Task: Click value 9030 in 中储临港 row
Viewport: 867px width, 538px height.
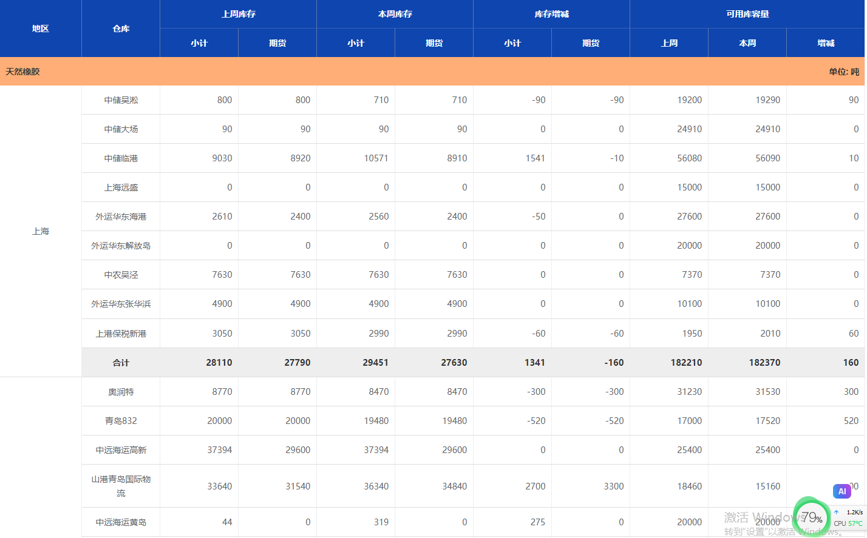Action: pos(222,158)
